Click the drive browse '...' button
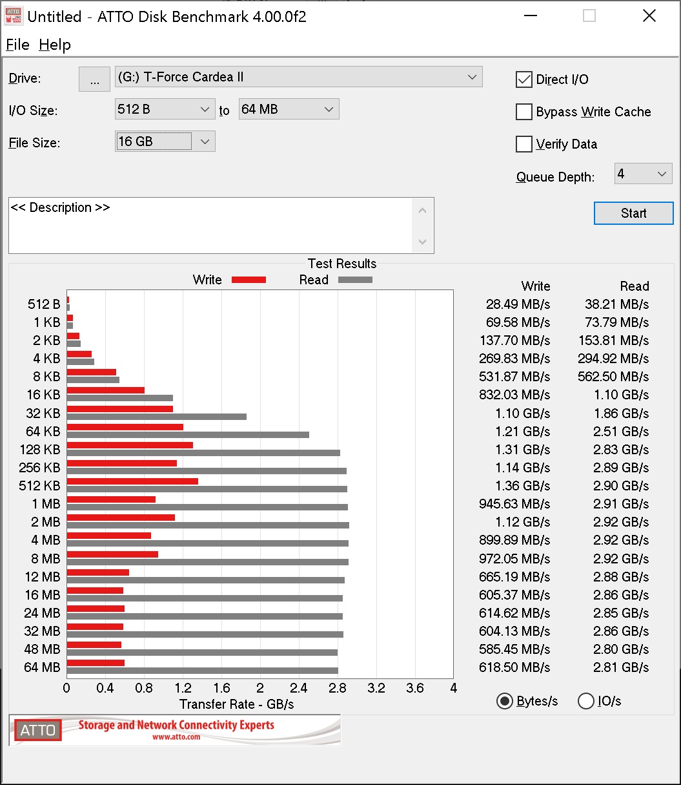681x785 pixels. coord(95,79)
